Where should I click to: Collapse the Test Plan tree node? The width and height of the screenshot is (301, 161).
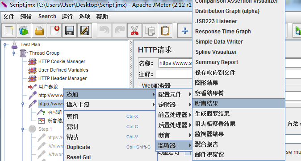point(5,45)
